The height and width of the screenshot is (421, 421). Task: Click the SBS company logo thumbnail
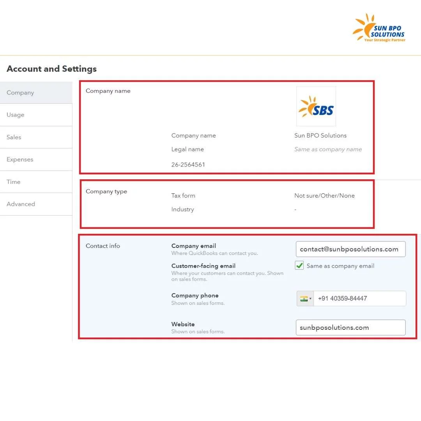click(316, 106)
